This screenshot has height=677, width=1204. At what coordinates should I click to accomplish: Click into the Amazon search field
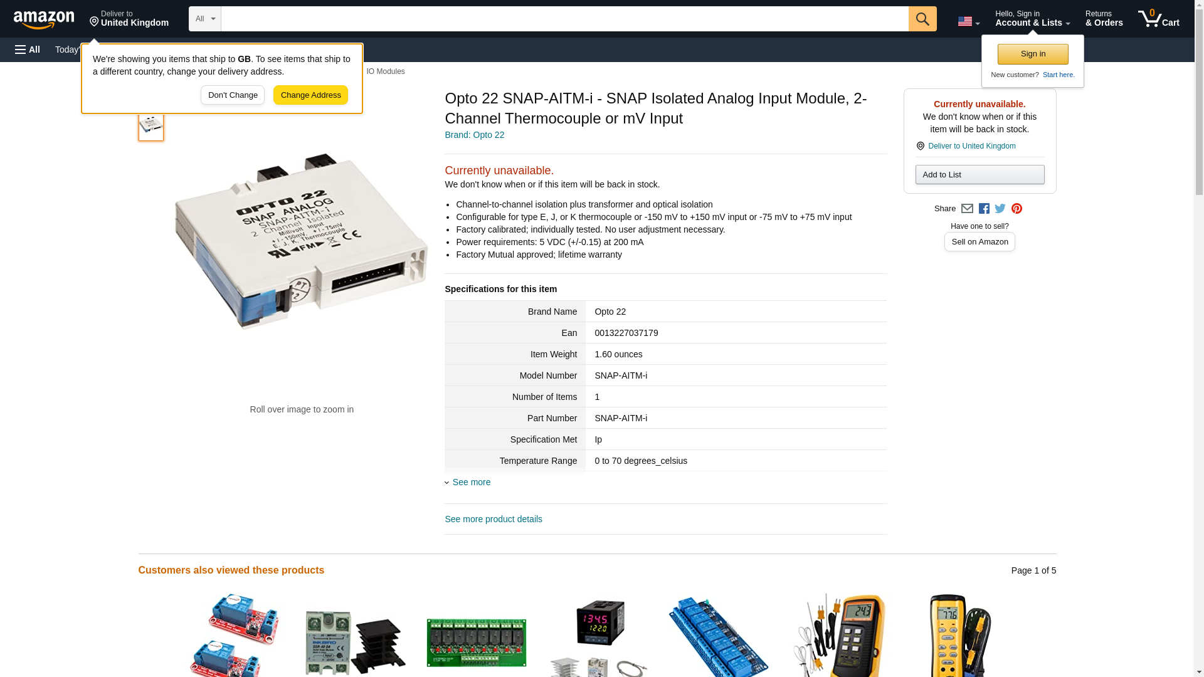pos(564,19)
